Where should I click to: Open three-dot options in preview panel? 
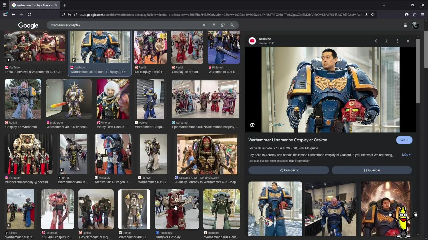[x=397, y=41]
